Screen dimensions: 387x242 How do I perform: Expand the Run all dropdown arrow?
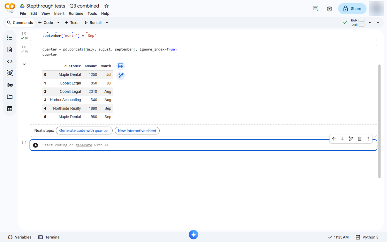point(107,23)
